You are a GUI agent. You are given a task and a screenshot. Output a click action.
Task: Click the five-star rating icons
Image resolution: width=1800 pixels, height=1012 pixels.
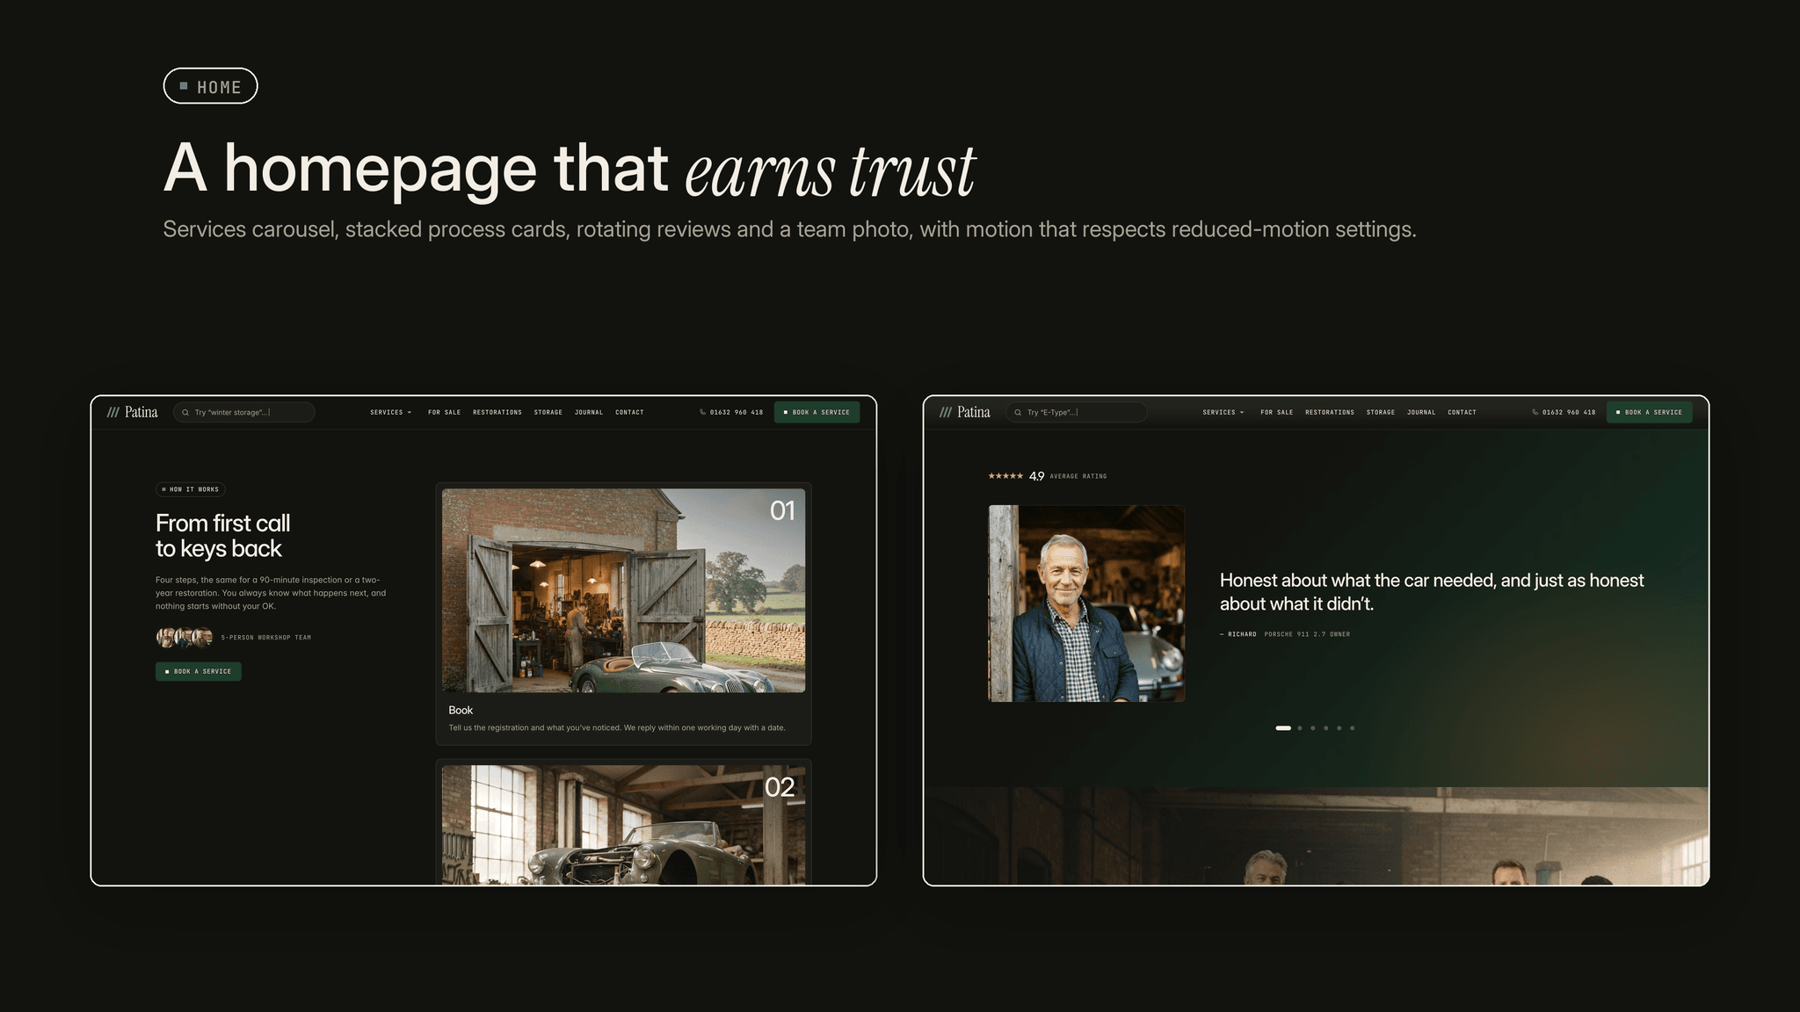click(x=1005, y=476)
